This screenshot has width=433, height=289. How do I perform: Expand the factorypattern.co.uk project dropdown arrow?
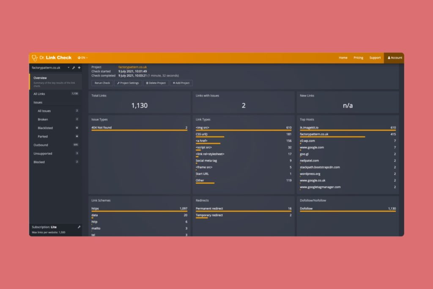click(x=69, y=68)
